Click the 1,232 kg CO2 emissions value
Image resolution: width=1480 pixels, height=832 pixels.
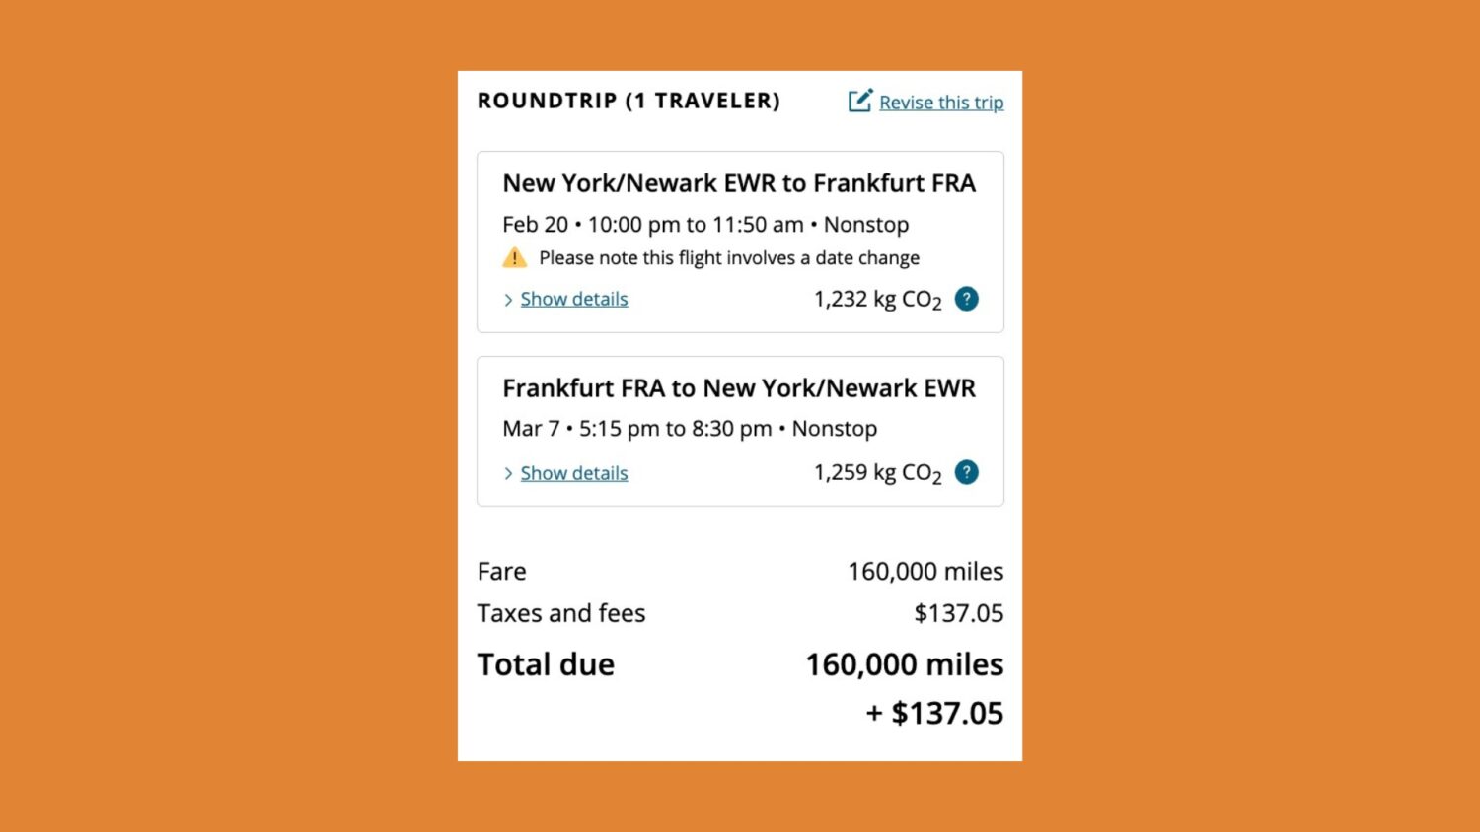click(x=877, y=300)
